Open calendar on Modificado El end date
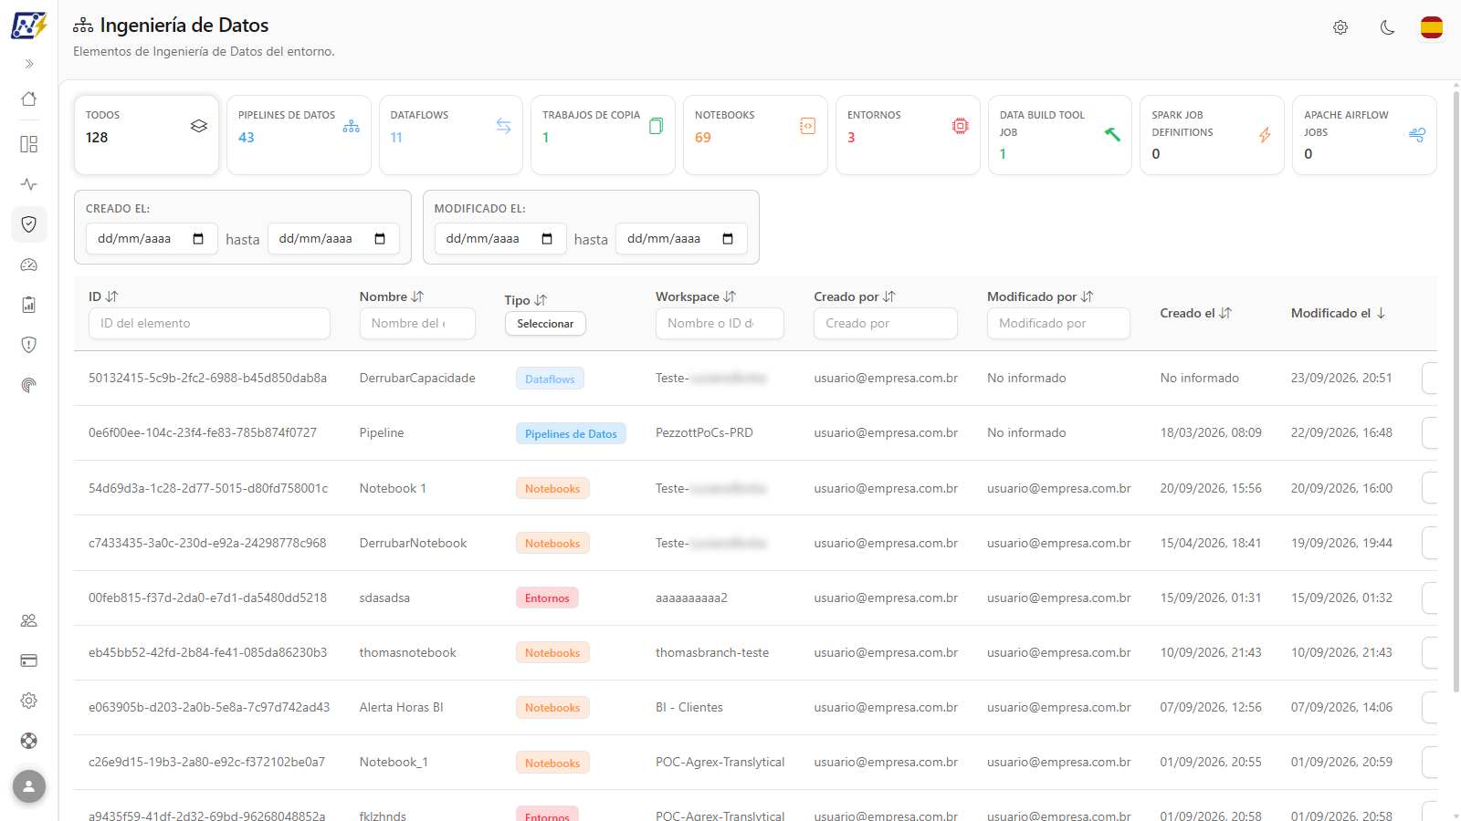The image size is (1461, 821). (x=728, y=239)
